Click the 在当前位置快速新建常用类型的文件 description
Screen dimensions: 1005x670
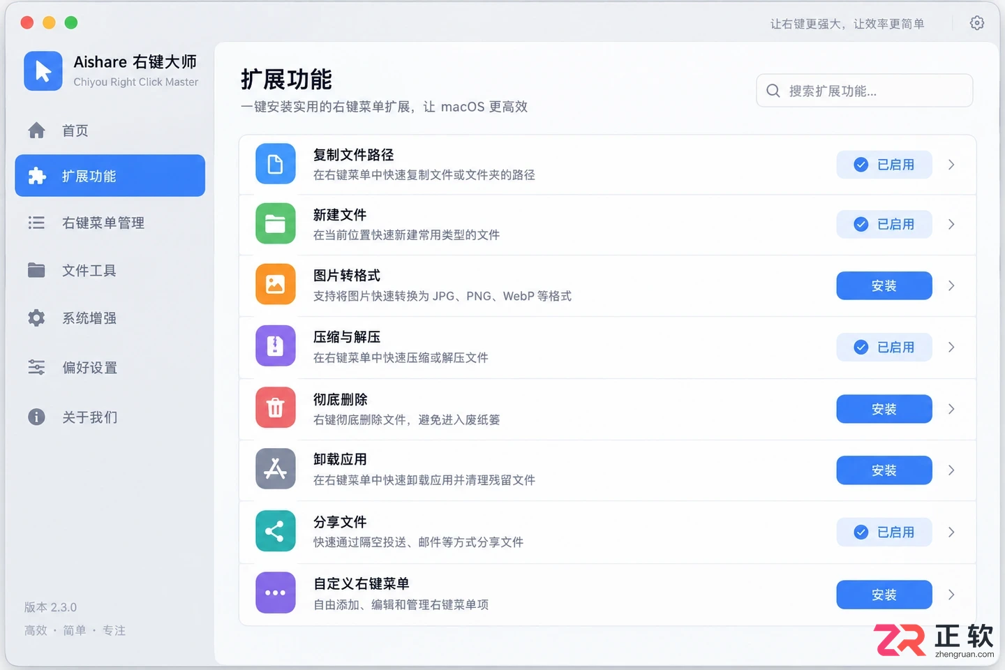point(406,235)
